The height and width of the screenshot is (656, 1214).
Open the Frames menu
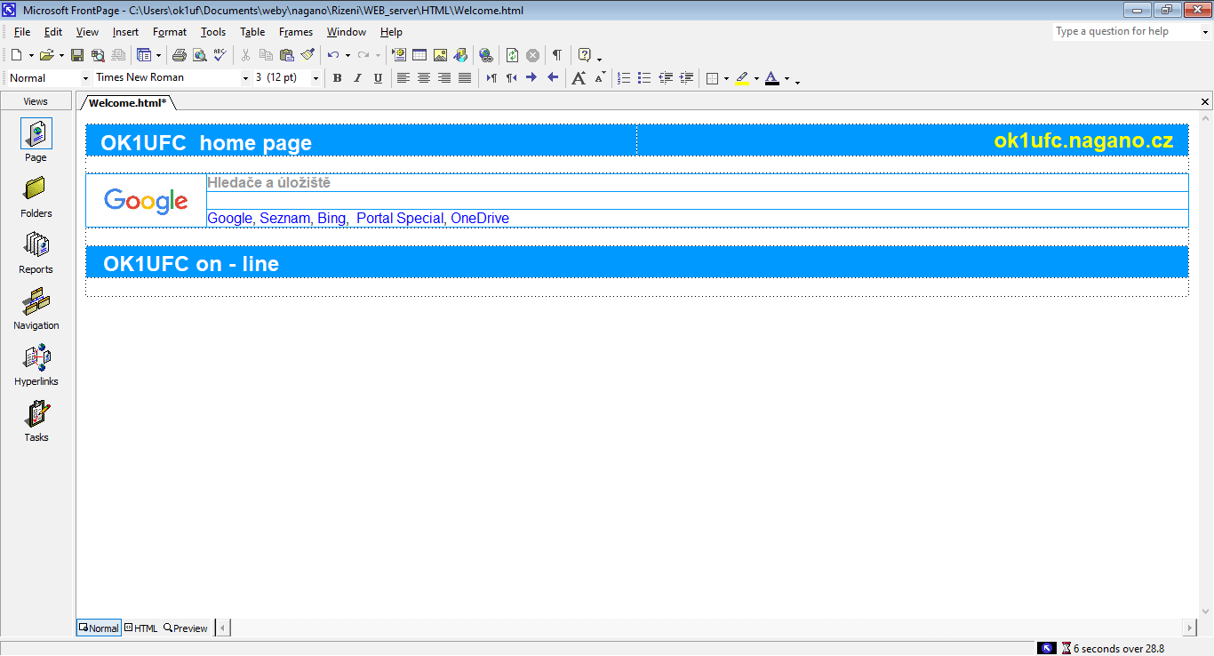click(296, 32)
